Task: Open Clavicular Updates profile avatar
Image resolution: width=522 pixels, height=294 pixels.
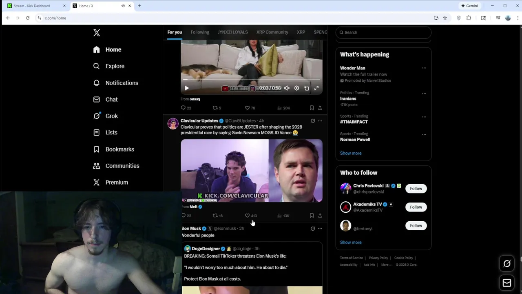Action: [173, 124]
